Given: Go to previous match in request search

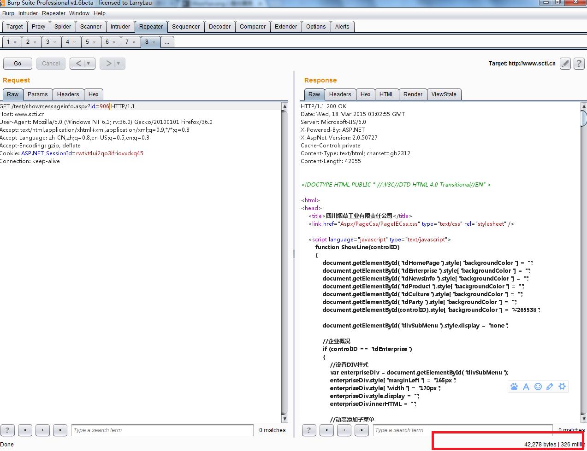Looking at the screenshot, I should point(25,430).
